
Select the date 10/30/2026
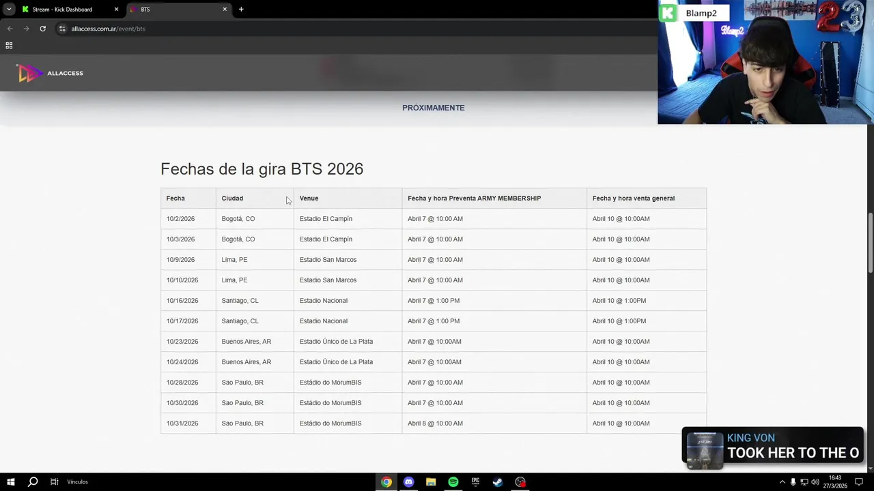click(x=182, y=403)
